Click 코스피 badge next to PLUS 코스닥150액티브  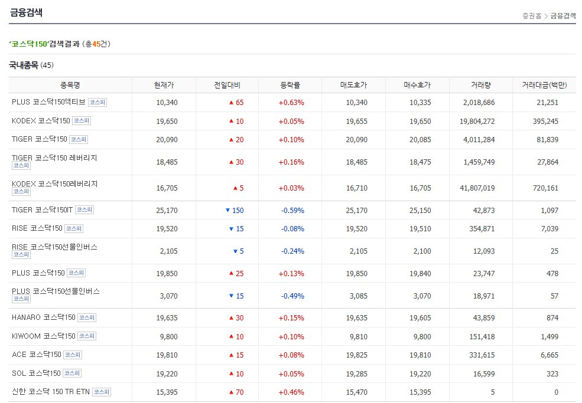point(97,102)
